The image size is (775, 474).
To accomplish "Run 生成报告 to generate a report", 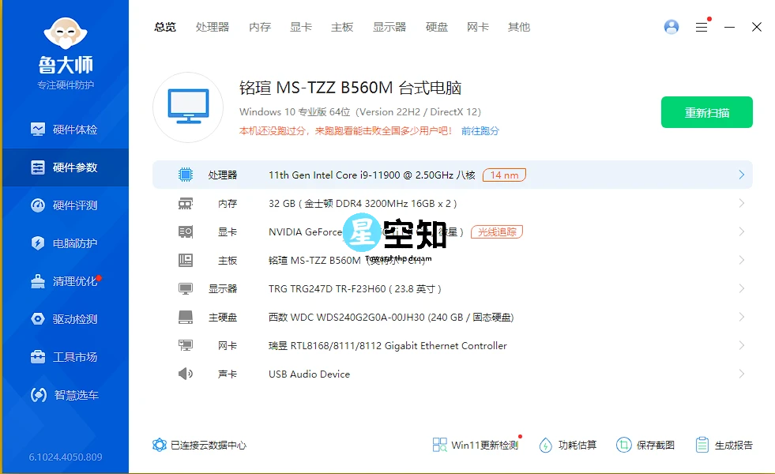I will pos(725,444).
